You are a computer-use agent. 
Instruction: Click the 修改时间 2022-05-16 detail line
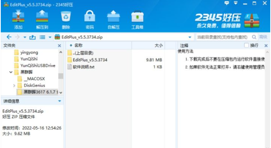pyautogui.click(x=32, y=128)
